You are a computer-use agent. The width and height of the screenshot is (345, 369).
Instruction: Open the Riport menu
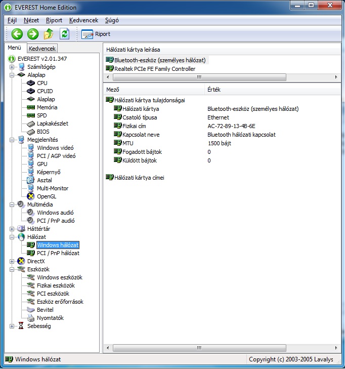pyautogui.click(x=54, y=20)
